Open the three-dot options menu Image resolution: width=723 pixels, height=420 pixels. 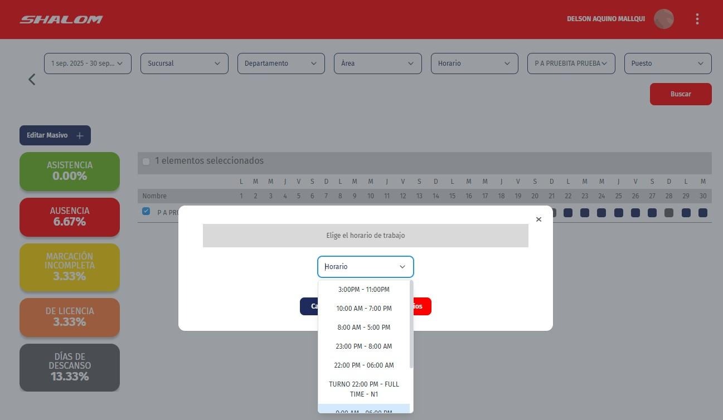point(697,19)
